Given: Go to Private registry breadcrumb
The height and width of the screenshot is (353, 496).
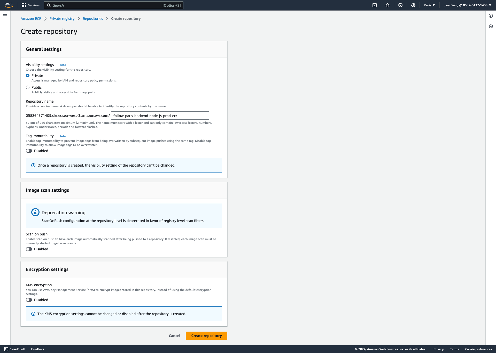Looking at the screenshot, I should coord(62,19).
